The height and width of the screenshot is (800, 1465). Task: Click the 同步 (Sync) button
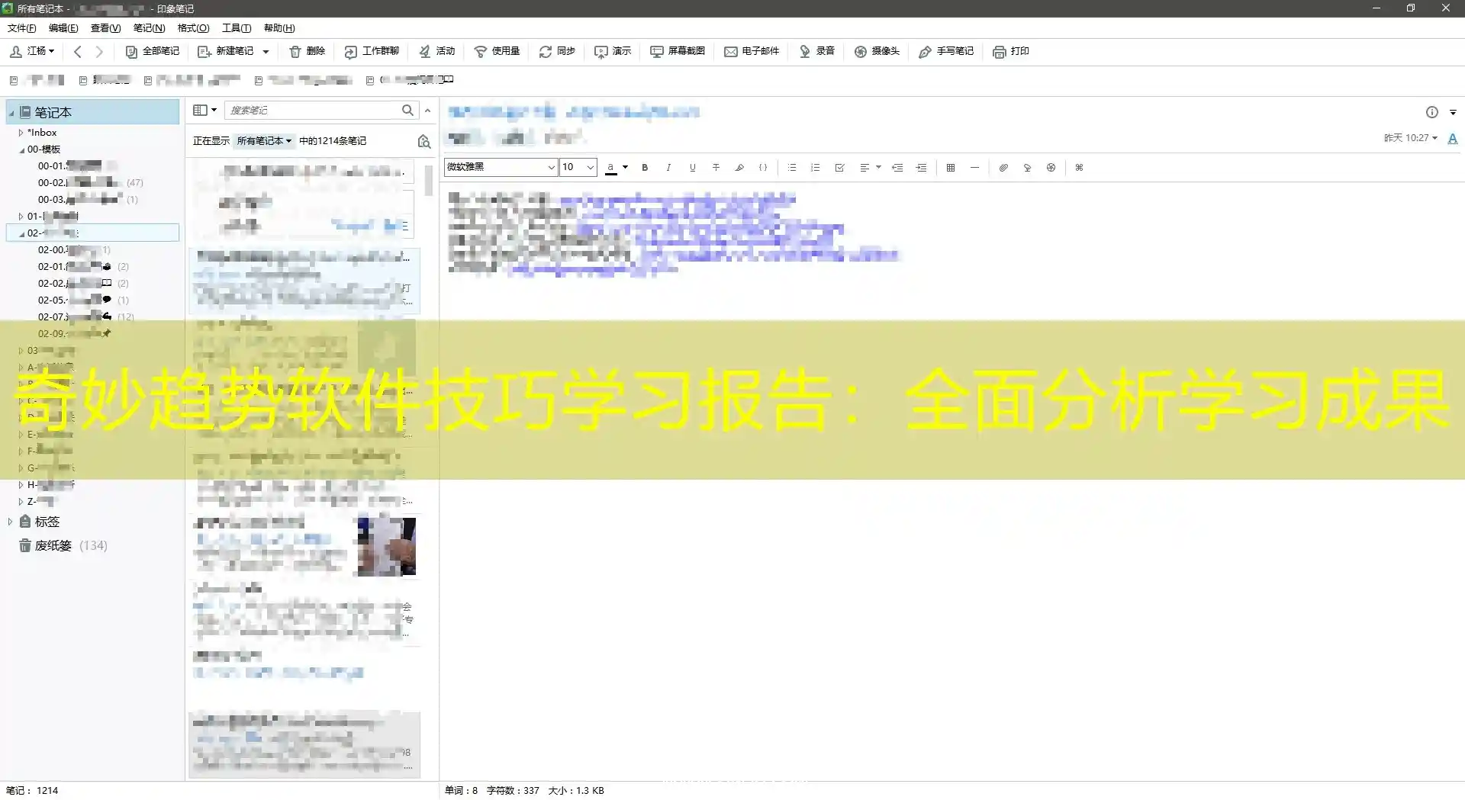click(557, 51)
